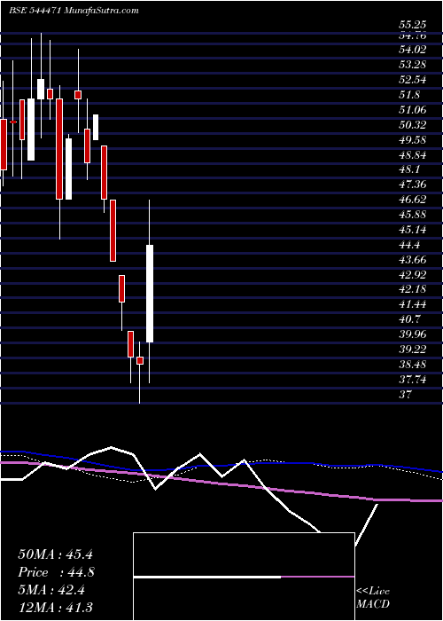Click the 50.32 price axis label

click(x=413, y=125)
